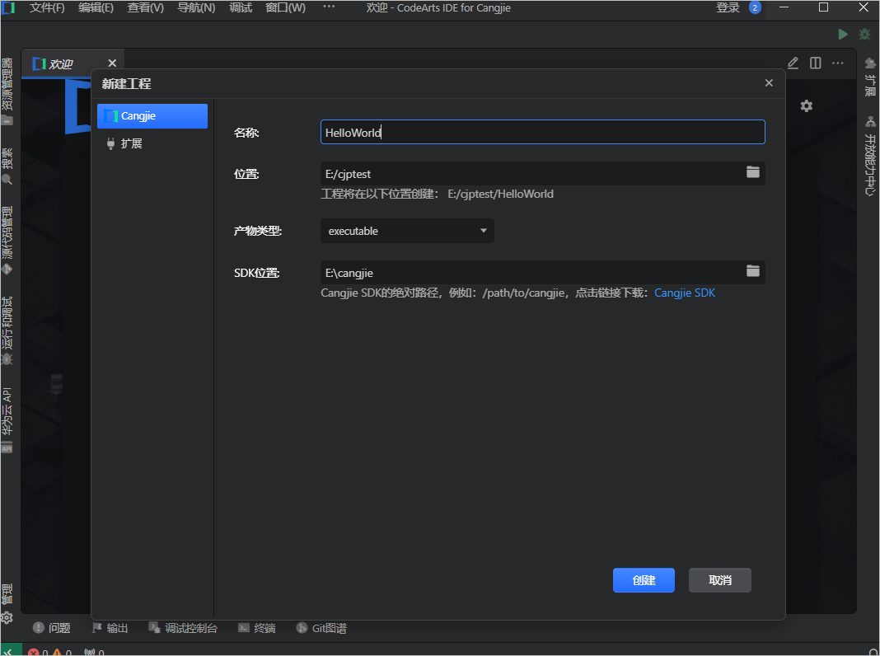Open the 窗口(W) menu
Screen dimensions: 880x656
285,8
